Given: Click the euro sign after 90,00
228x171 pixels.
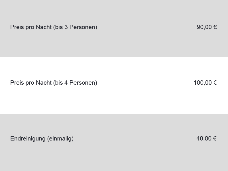Looking at the screenshot, I should [x=215, y=27].
